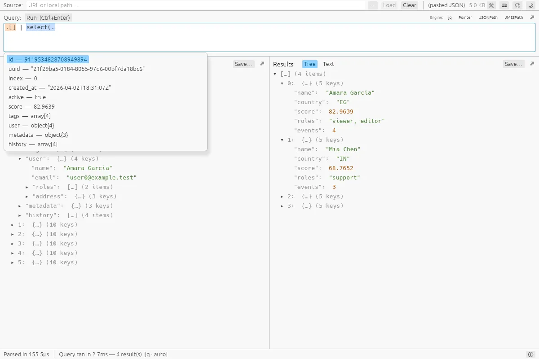This screenshot has height=359, width=539.
Task: Expand item 2 in input tree
Action: [13, 234]
